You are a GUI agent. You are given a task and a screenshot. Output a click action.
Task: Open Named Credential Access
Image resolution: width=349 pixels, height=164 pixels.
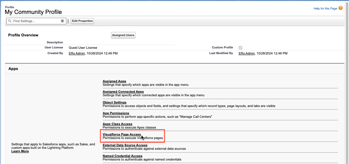coord(122,156)
